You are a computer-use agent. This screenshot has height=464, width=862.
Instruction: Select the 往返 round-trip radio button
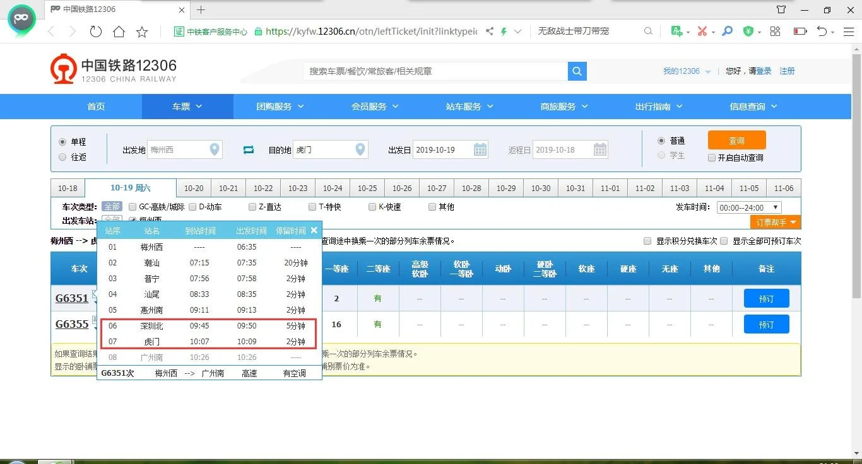62,156
